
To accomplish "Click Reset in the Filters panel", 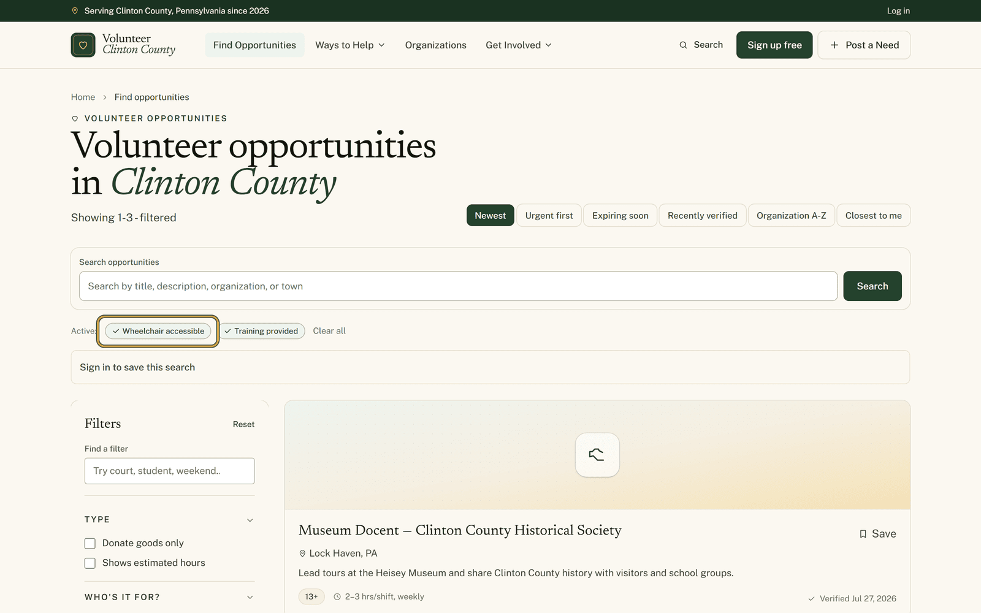I will click(243, 424).
